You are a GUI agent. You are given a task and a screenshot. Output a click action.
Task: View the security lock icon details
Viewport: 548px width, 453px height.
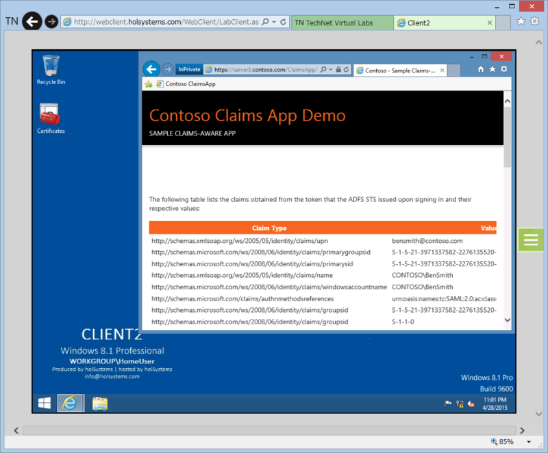338,69
